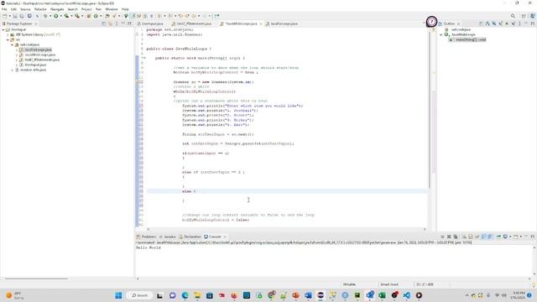The width and height of the screenshot is (537, 302).
Task: Minimize the Package Explorer view
Action: [x=123, y=23]
